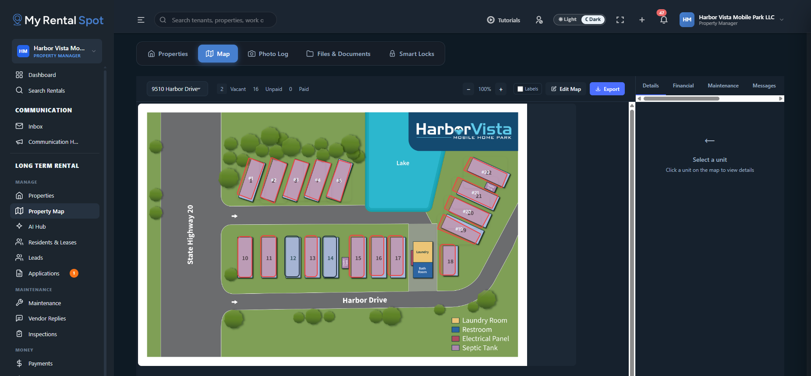Select unit #22 on the map

tap(486, 172)
